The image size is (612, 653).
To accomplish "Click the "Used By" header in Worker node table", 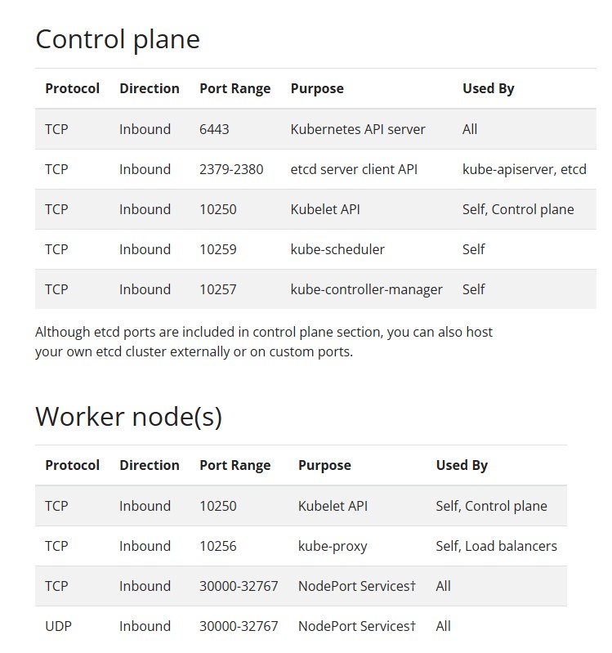I will coord(462,465).
